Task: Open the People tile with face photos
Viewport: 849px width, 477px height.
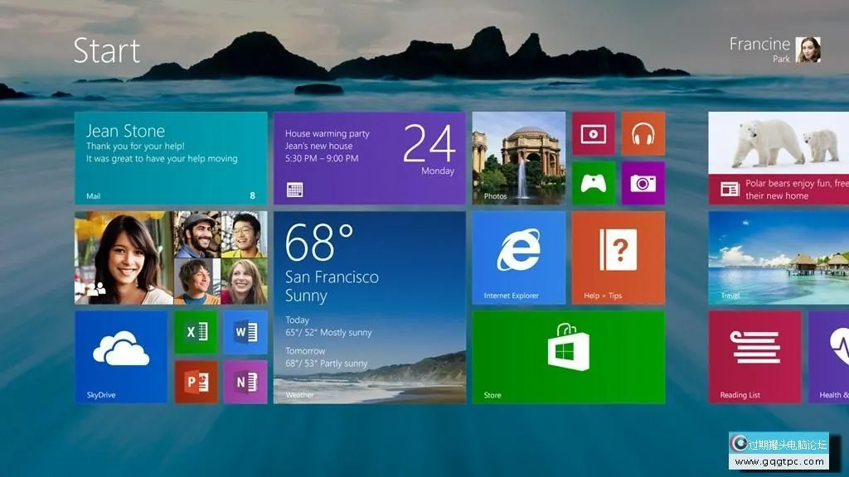Action: click(x=171, y=258)
